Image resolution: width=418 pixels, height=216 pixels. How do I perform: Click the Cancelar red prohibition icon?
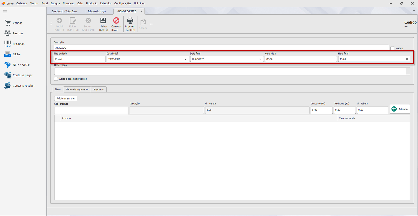pyautogui.click(x=116, y=20)
